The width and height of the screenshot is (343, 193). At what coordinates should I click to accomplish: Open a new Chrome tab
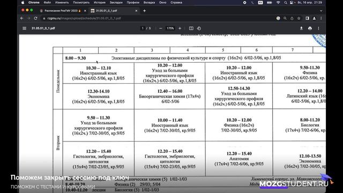[x=144, y=11]
